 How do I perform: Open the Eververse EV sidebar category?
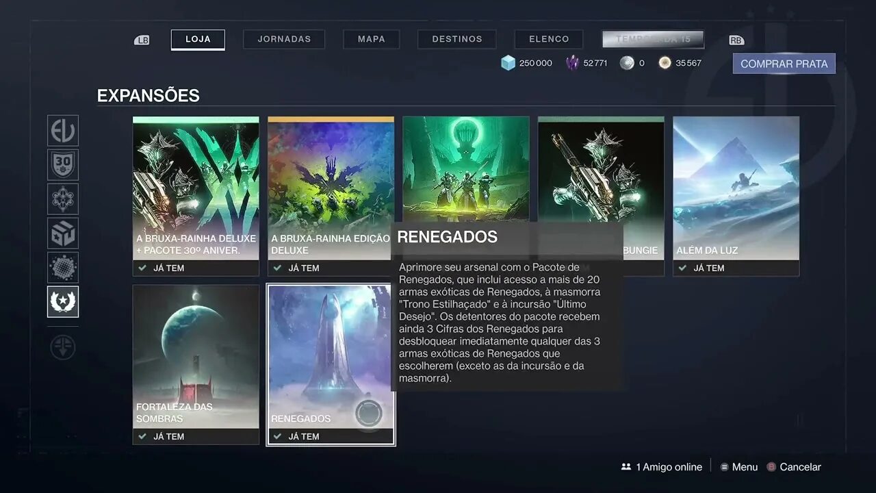tap(63, 131)
